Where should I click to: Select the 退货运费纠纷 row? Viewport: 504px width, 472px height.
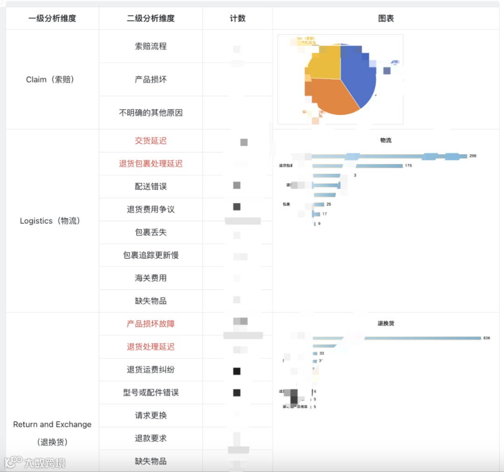[x=151, y=369]
